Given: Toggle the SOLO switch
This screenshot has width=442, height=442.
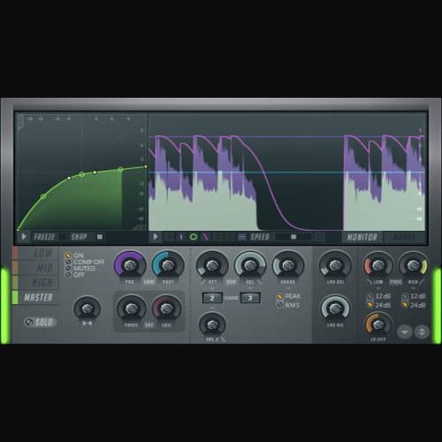Looking at the screenshot, I should [x=40, y=322].
